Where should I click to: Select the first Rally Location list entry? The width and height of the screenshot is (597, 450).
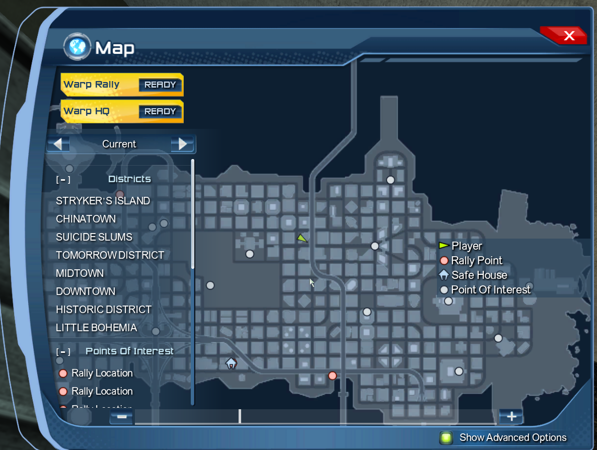(x=96, y=373)
